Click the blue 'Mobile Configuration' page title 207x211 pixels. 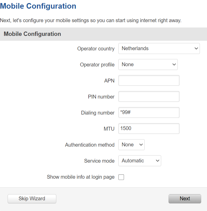(38, 6)
